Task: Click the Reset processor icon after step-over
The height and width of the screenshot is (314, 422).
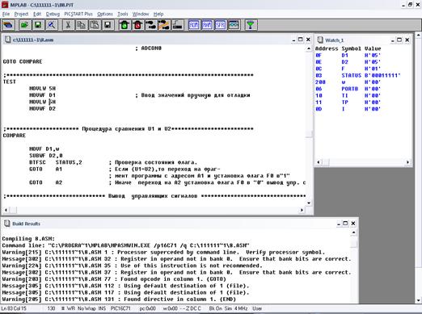Action: click(177, 25)
